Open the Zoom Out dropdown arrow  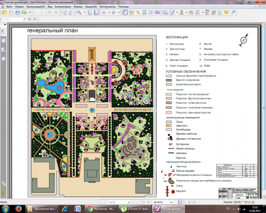[109, 12]
